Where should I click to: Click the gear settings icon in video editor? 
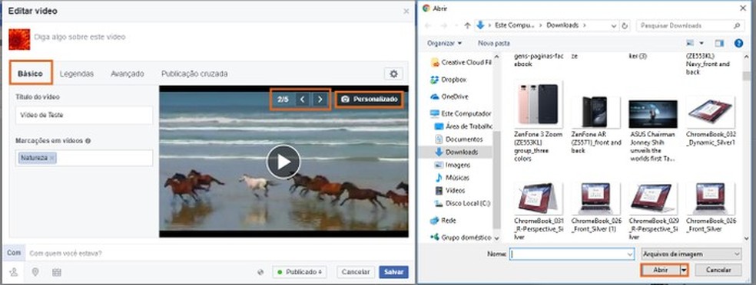(x=393, y=74)
